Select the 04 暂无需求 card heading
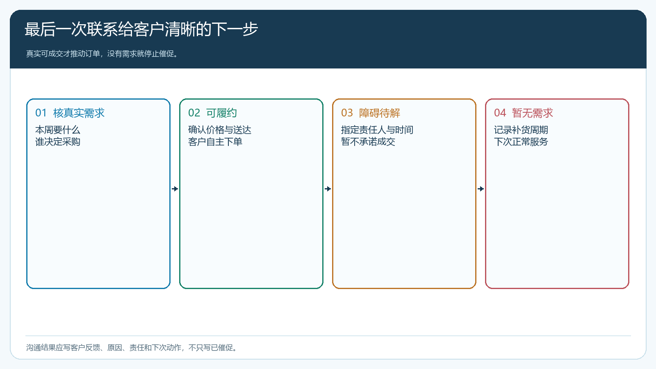 click(x=524, y=113)
